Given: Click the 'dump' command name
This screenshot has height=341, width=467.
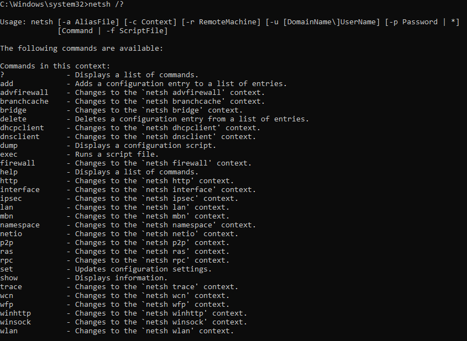Looking at the screenshot, I should tap(9, 146).
